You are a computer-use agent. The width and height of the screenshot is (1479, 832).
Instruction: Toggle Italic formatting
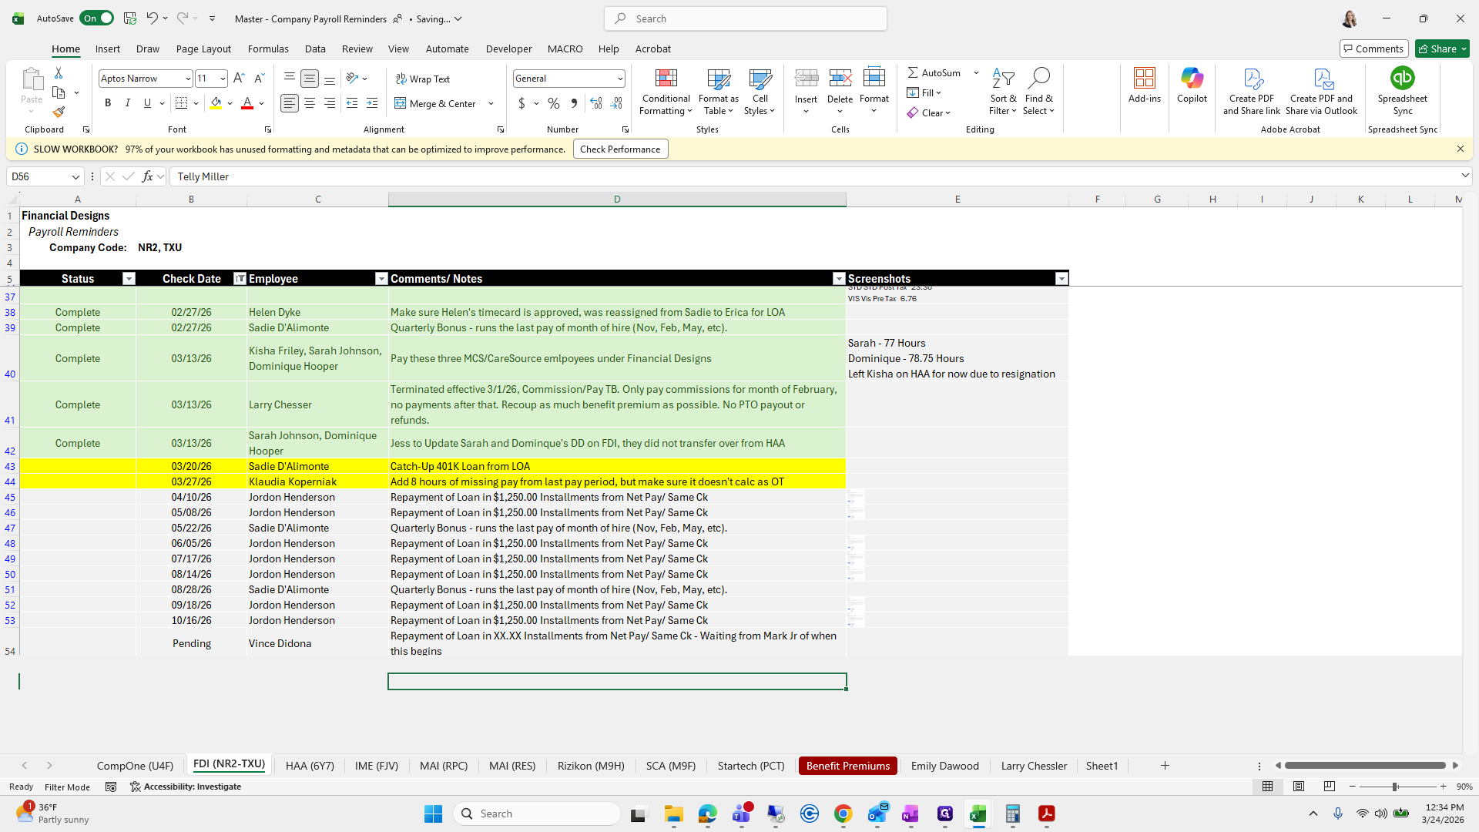(x=128, y=103)
